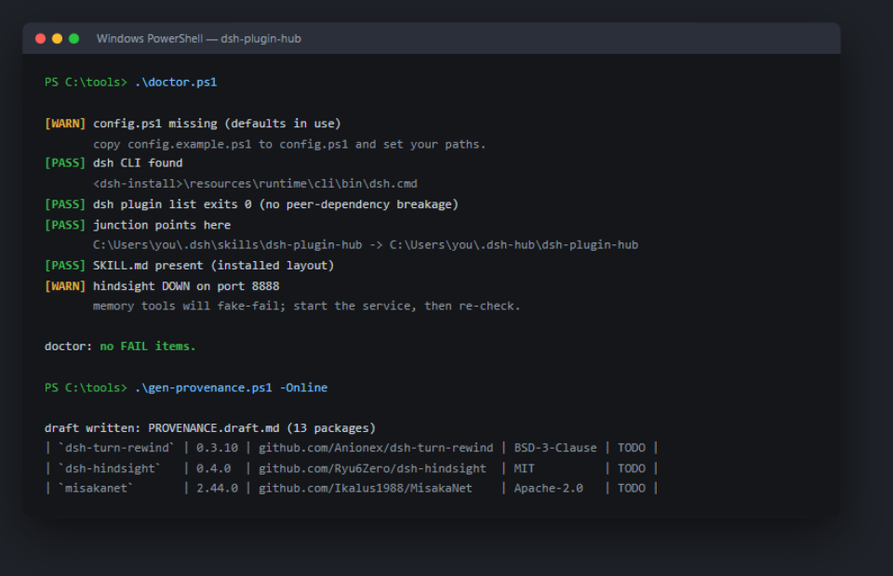This screenshot has width=893, height=576.
Task: Click the '[WARN]' tag beside config.ps1 missing
Action: point(65,124)
